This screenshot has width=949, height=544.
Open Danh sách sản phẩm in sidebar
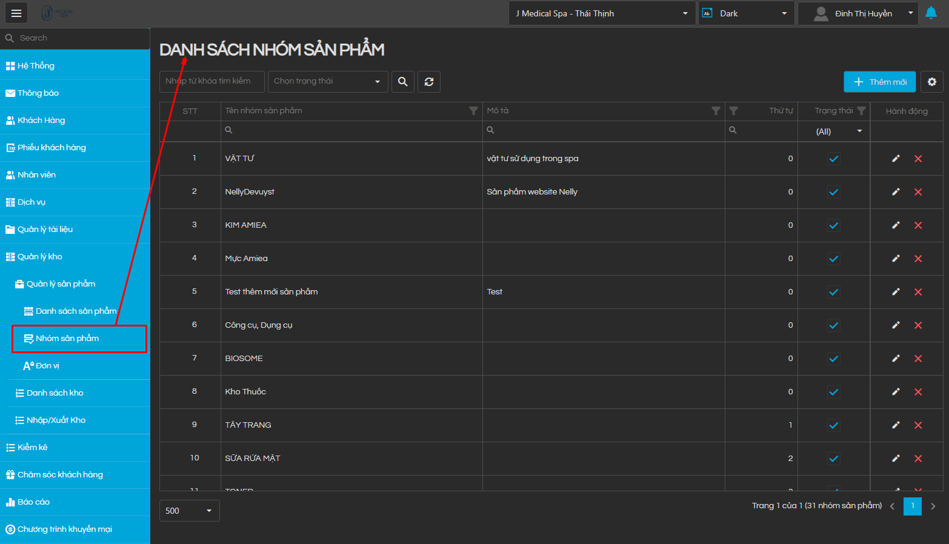[x=76, y=311]
